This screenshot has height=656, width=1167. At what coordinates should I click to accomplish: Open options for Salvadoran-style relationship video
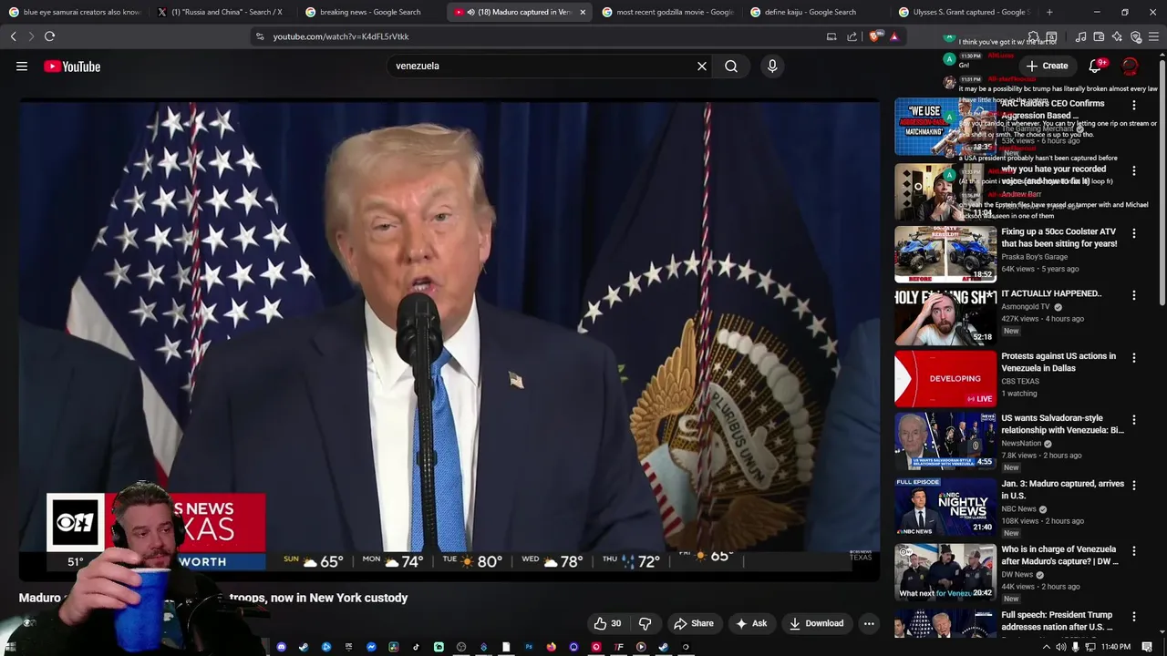(1134, 419)
